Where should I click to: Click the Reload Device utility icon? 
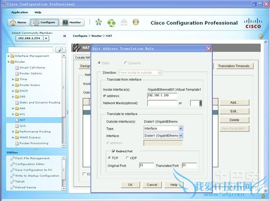click(x=12, y=188)
